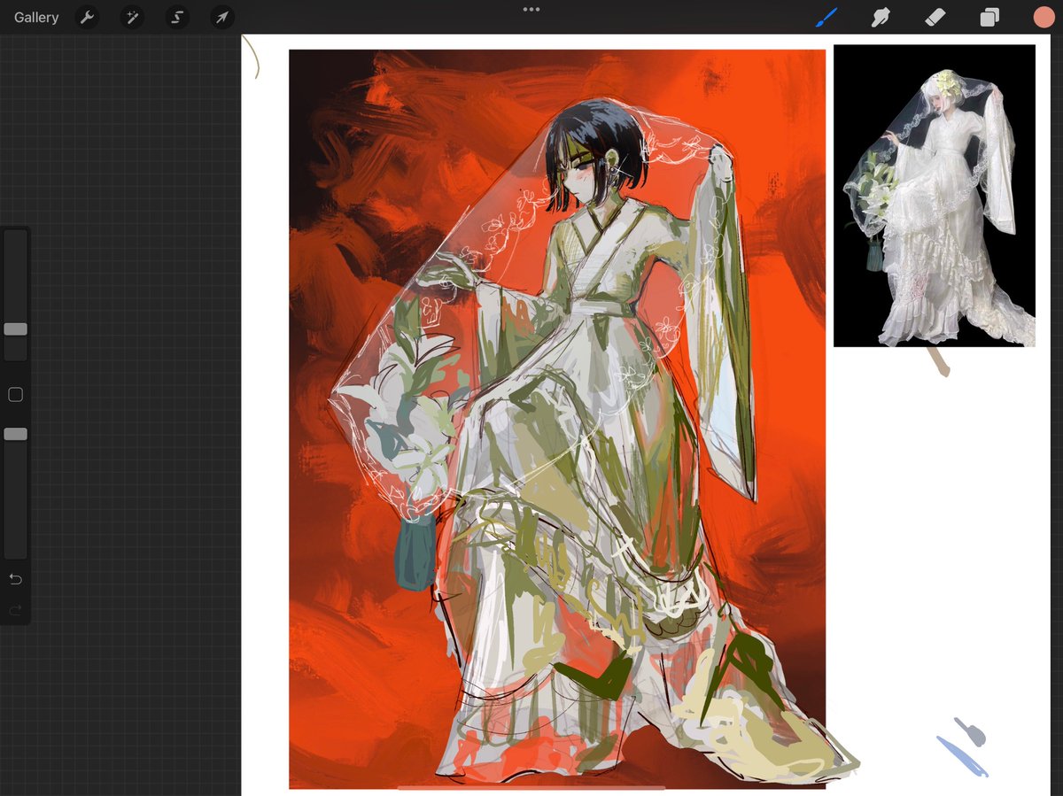Select the Smudge finger tool
The image size is (1063, 796).
tap(881, 17)
